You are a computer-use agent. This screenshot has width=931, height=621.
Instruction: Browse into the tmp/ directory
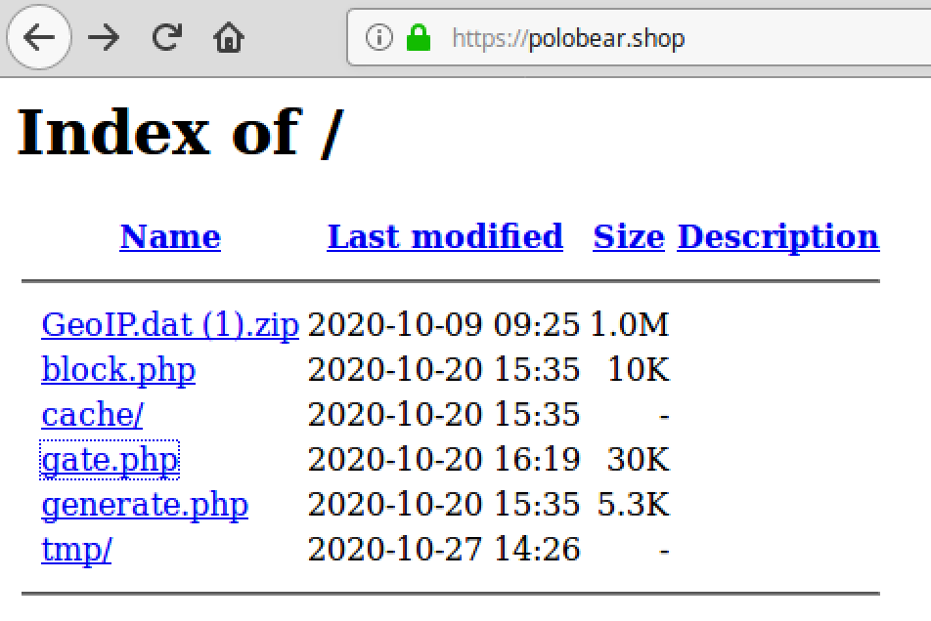(76, 550)
